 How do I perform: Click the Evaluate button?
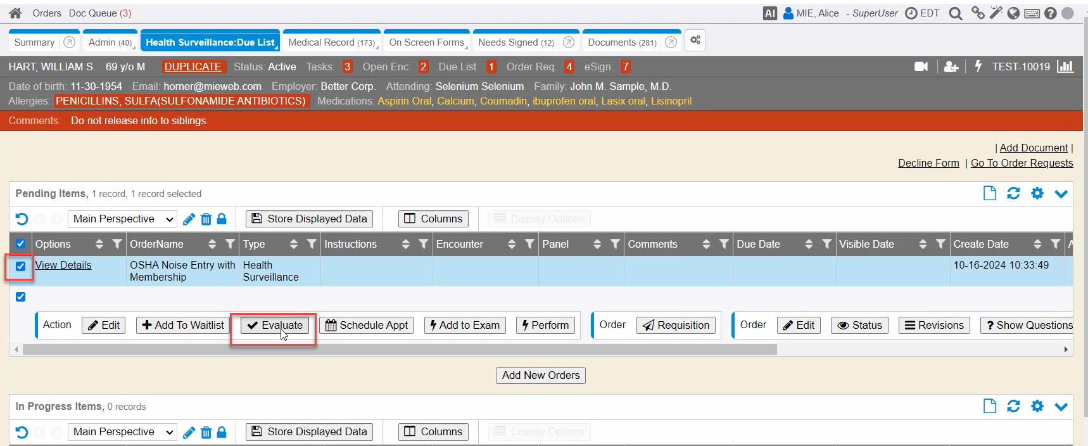point(275,325)
